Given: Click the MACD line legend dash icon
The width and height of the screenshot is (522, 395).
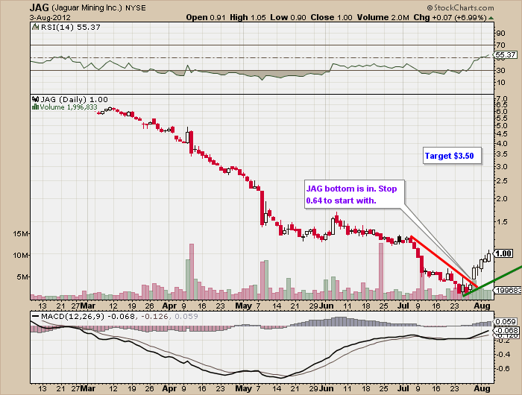Looking at the screenshot, I should 36,316.
